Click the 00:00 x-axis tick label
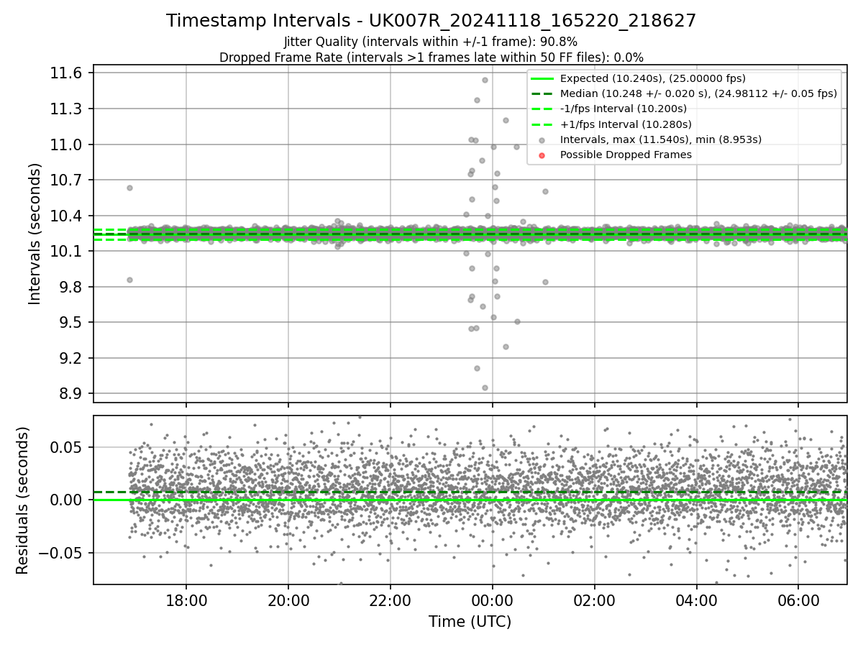The width and height of the screenshot is (863, 647). tap(493, 600)
